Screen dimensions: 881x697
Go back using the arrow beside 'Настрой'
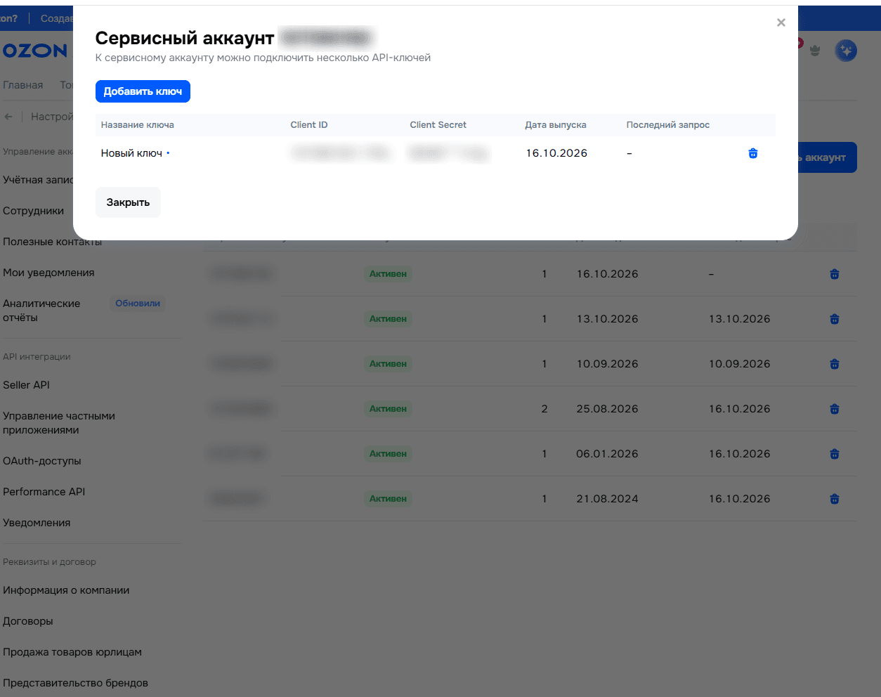point(8,117)
